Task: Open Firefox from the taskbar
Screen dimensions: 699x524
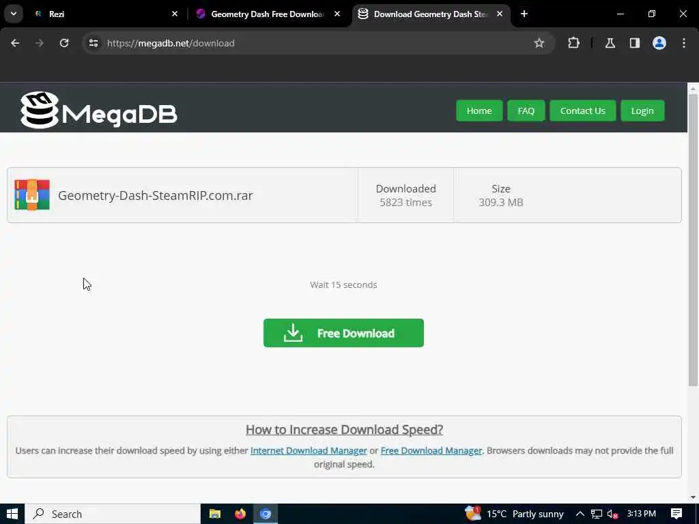Action: (240, 514)
